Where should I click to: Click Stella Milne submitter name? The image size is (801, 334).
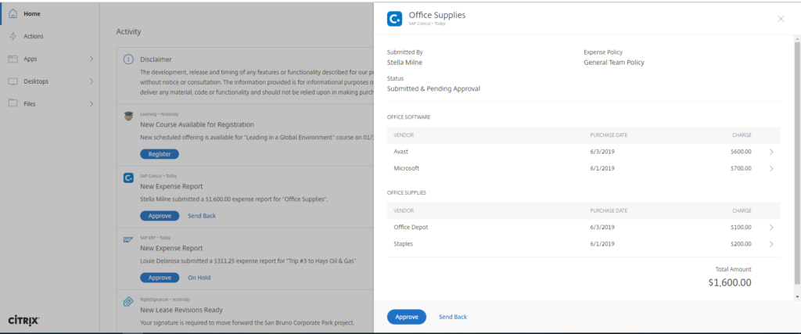[404, 63]
